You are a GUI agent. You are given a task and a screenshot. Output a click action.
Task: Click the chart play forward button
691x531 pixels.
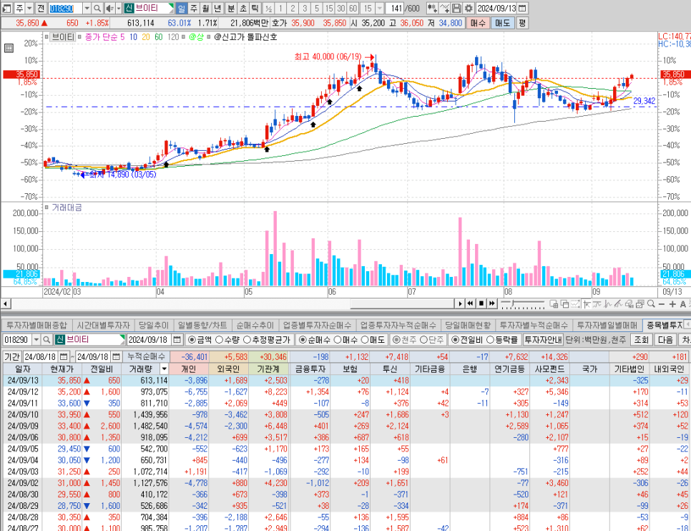coord(460,303)
